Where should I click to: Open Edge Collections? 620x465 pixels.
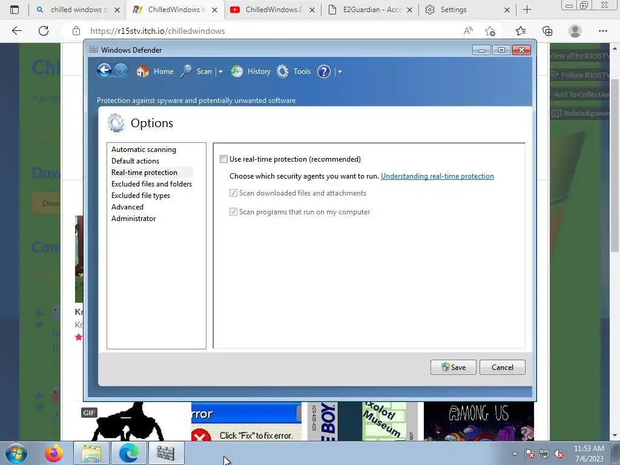tap(547, 31)
